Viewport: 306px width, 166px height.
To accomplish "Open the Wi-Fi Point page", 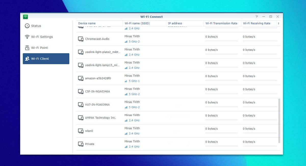I will [46, 48].
